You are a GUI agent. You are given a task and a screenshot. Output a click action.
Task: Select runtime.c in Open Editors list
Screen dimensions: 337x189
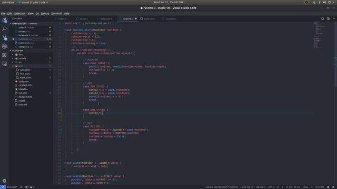(31, 39)
